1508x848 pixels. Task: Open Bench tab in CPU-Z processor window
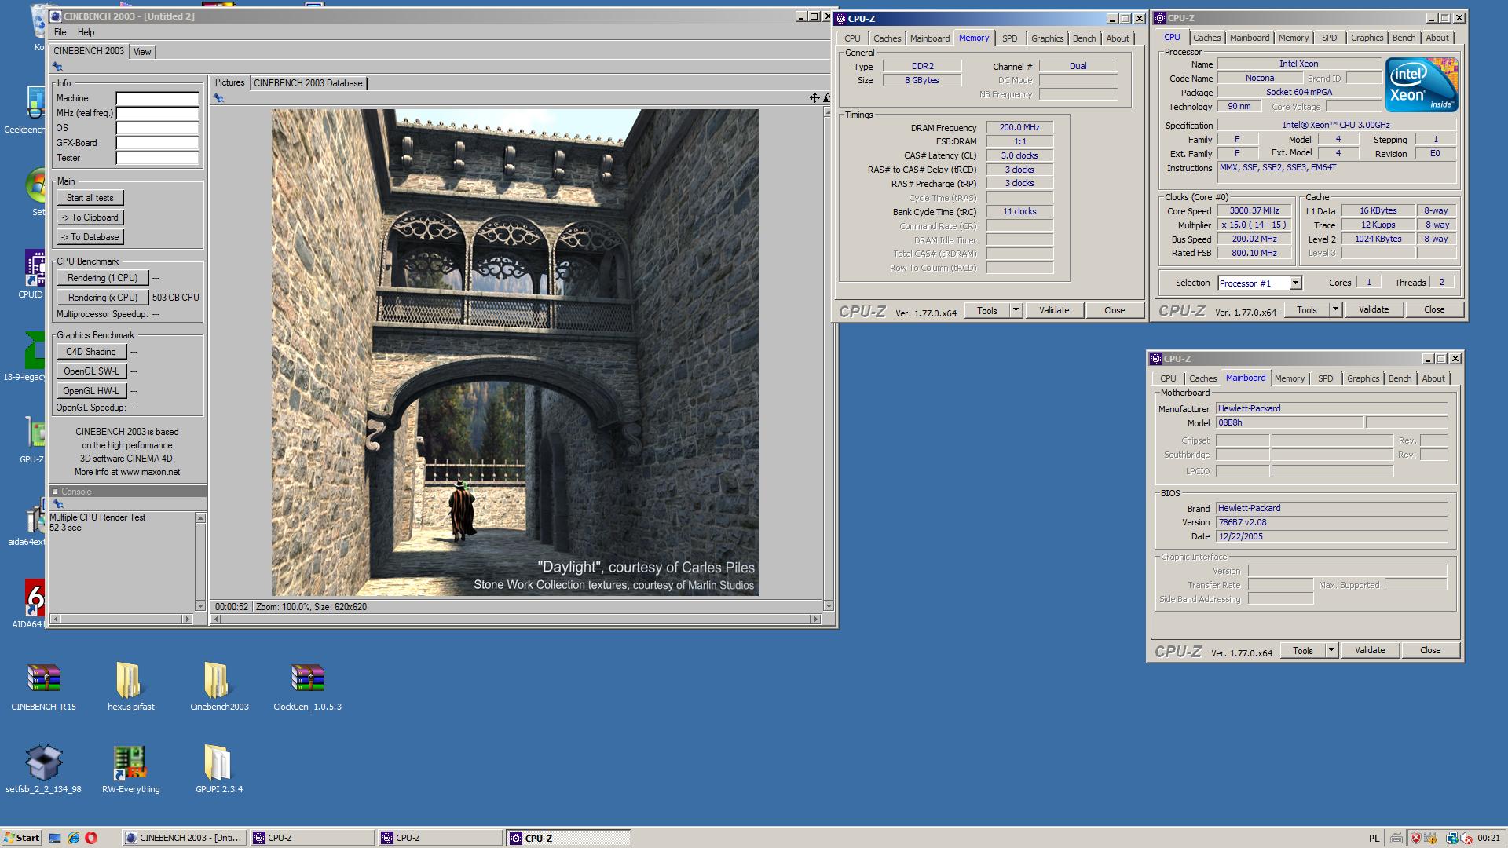coord(1404,38)
